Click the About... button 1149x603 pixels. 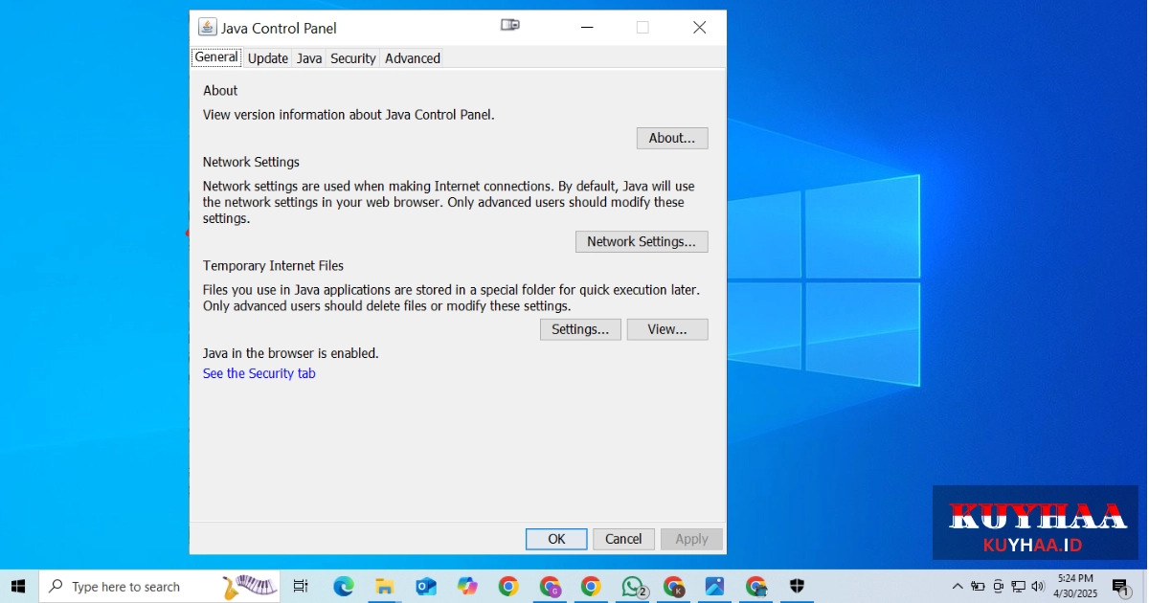[672, 138]
